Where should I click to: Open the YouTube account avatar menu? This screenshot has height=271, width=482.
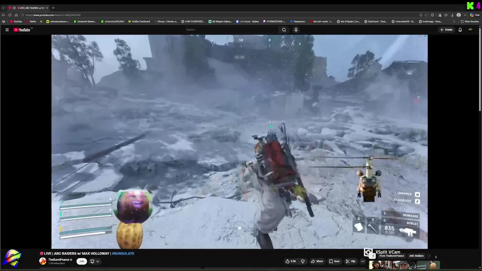(470, 30)
